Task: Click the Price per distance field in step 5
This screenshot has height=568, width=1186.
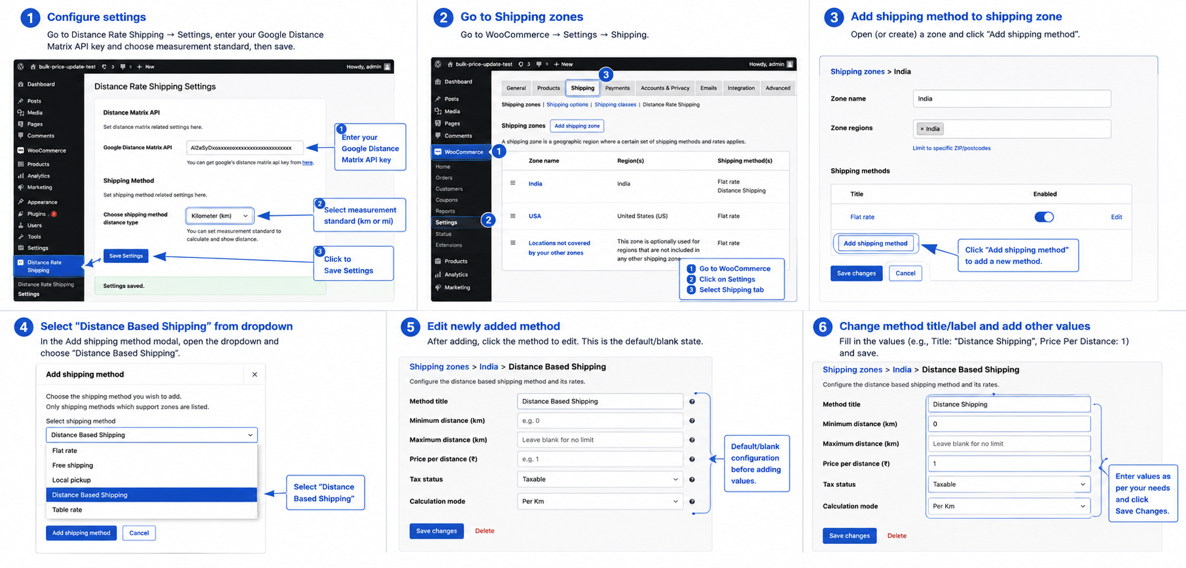Action: [x=600, y=459]
